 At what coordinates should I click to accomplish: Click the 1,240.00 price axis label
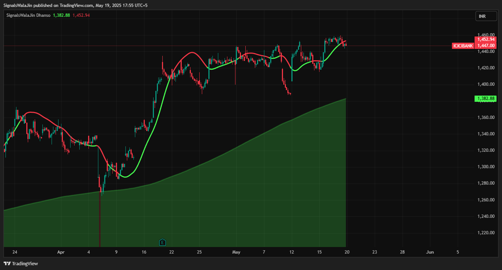coord(486,216)
